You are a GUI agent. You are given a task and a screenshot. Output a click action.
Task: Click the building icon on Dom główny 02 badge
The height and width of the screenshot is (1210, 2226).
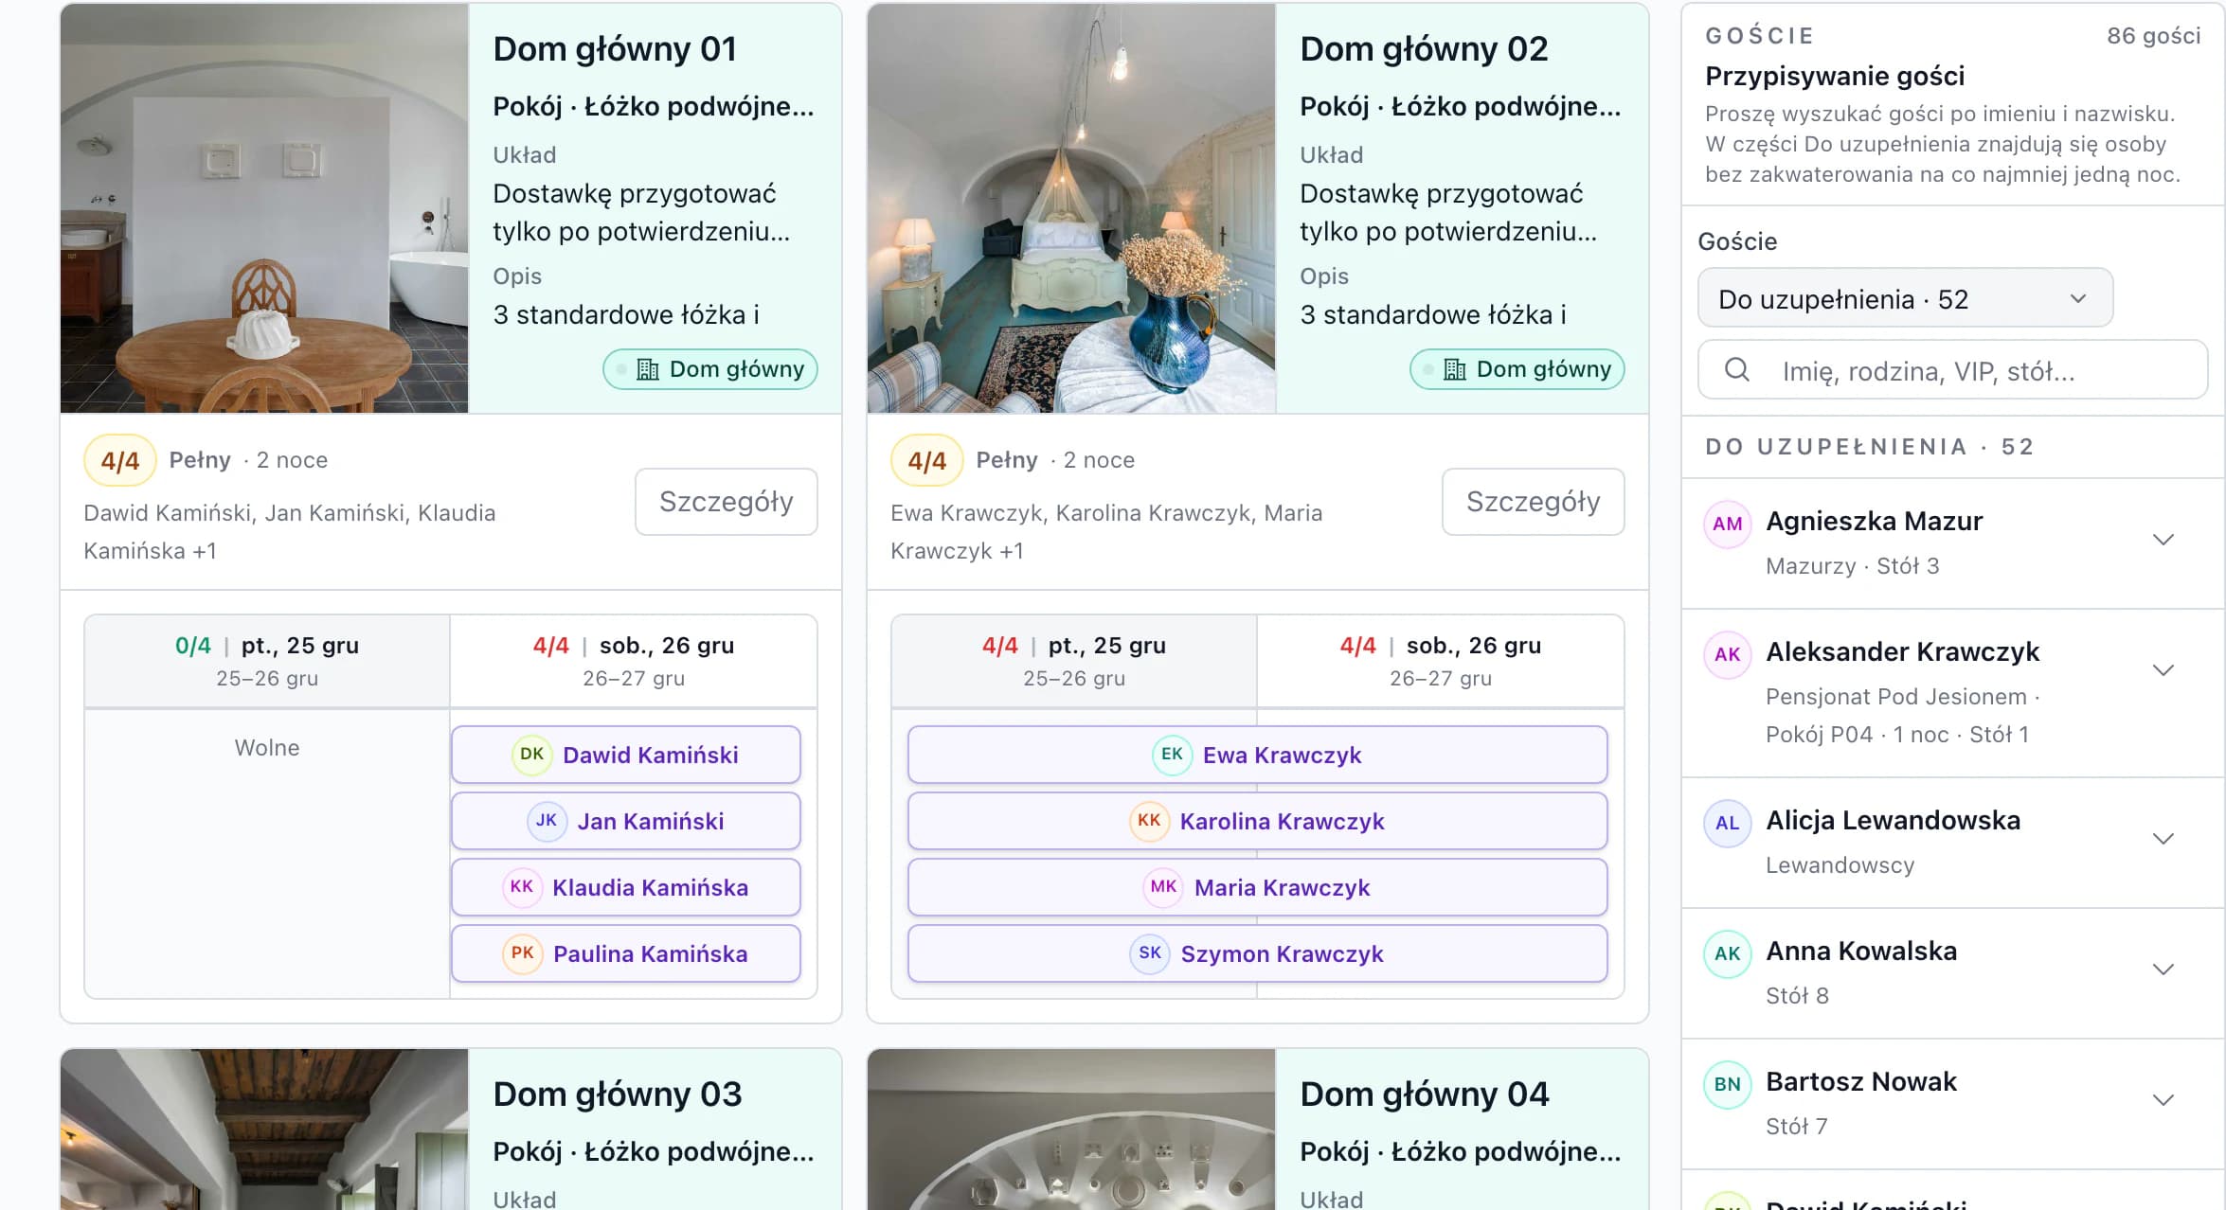(1455, 369)
